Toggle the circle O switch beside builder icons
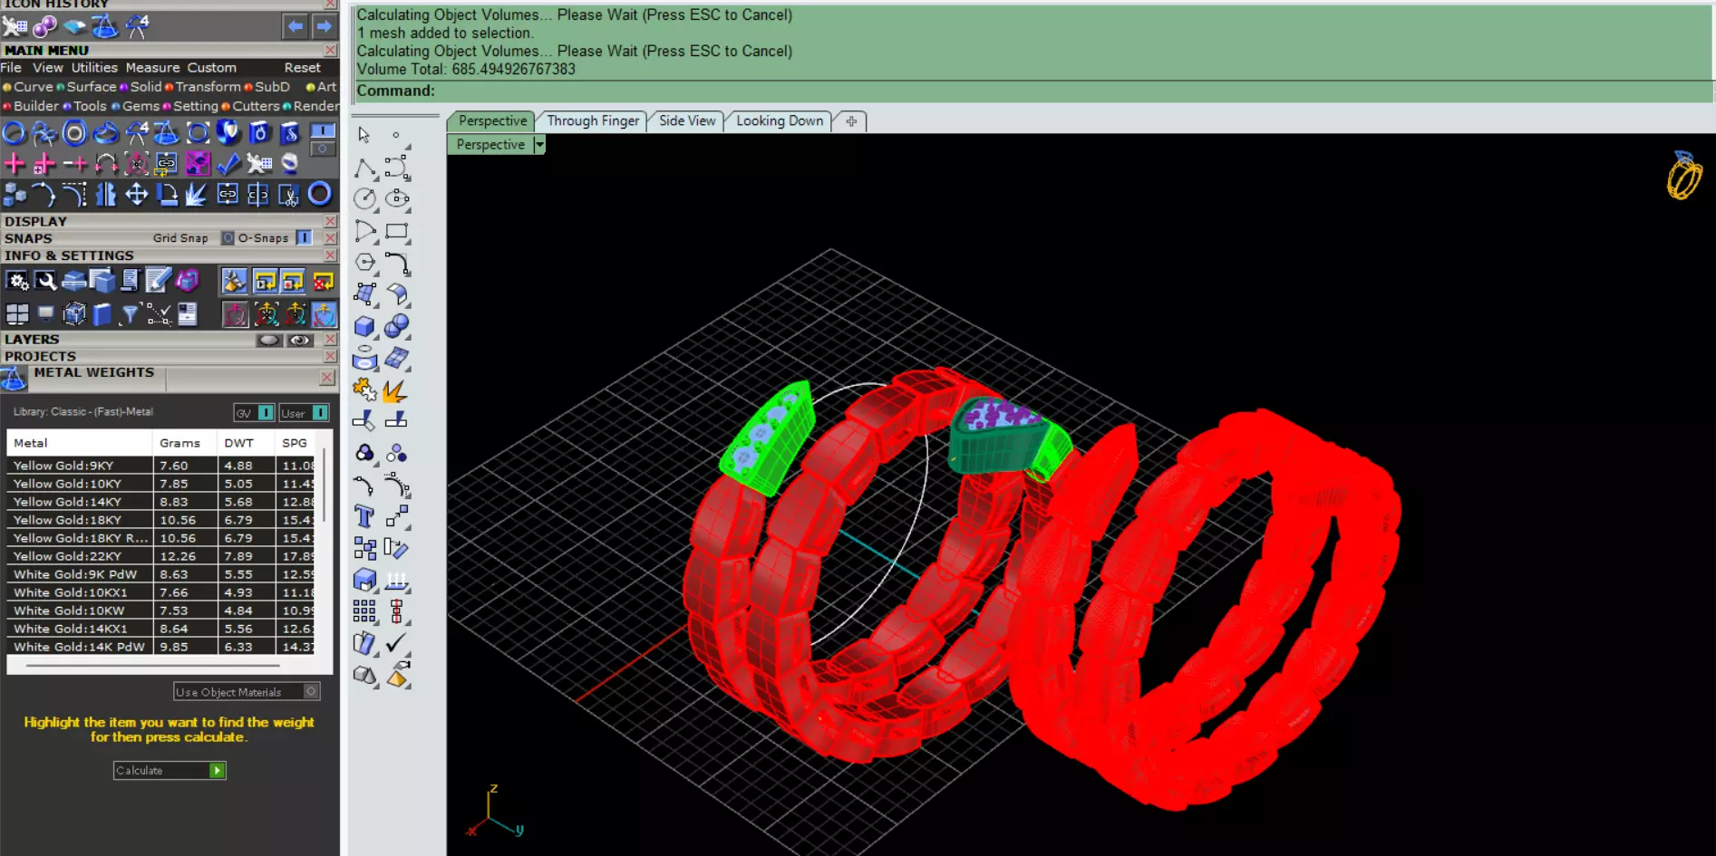1716x856 pixels. click(323, 149)
